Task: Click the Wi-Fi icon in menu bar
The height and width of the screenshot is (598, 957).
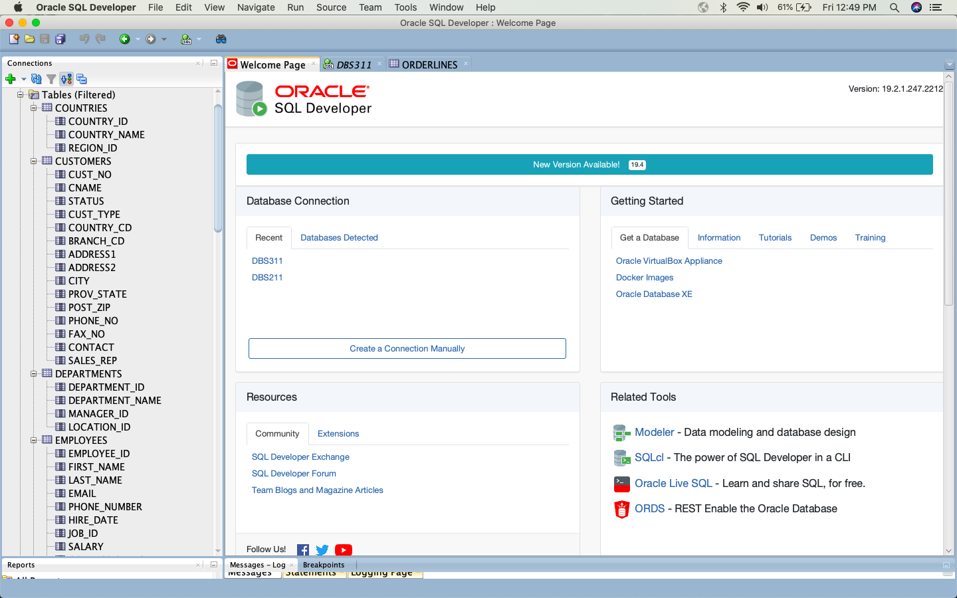Action: (x=743, y=7)
